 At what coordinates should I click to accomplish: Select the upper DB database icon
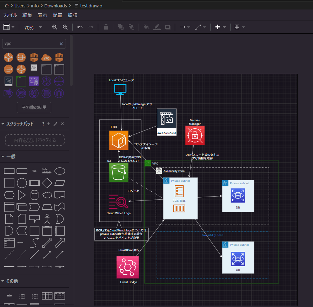pos(238,196)
